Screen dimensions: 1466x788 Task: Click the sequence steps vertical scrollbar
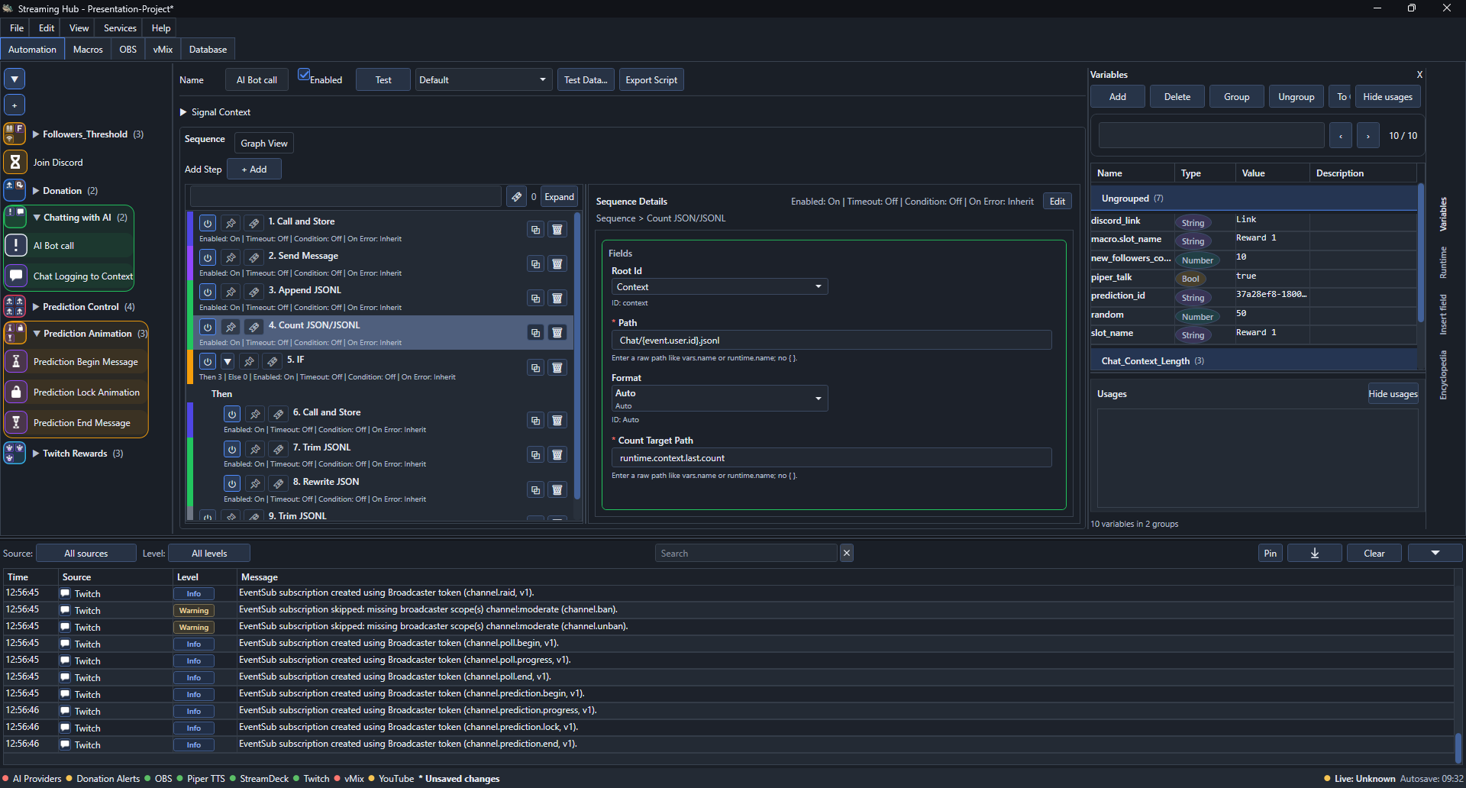[x=577, y=356]
